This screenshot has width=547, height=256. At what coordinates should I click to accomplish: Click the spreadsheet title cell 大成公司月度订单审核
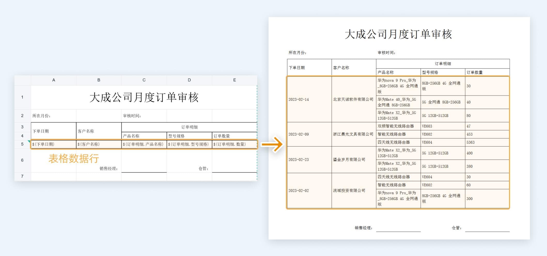144,97
